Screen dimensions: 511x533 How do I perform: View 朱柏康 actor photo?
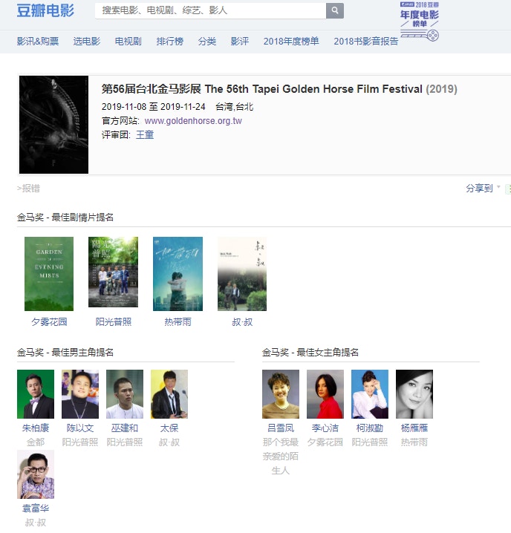pyautogui.click(x=36, y=394)
